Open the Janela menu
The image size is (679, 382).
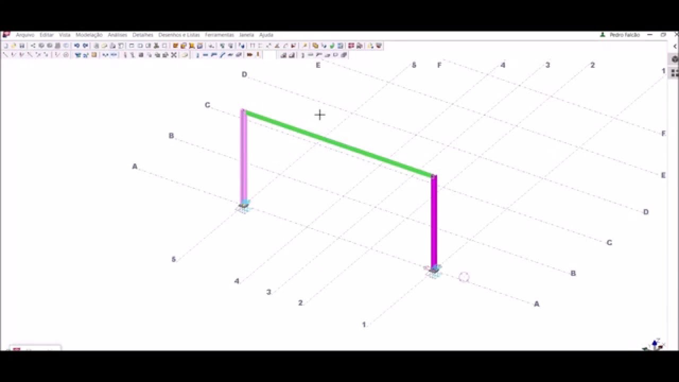[247, 35]
